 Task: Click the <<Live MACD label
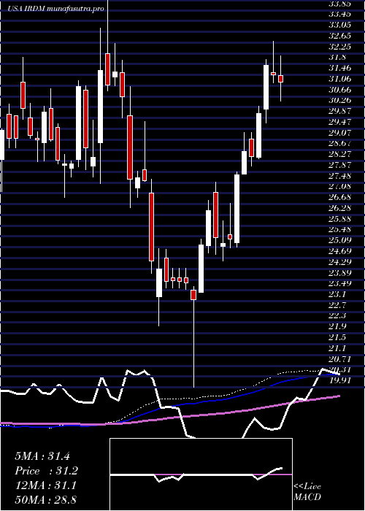[307, 492]
